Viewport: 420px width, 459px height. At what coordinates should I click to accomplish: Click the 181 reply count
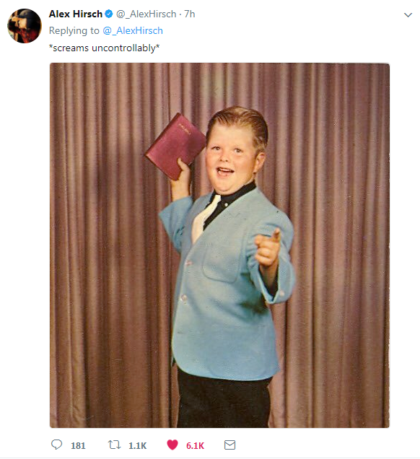(78, 445)
